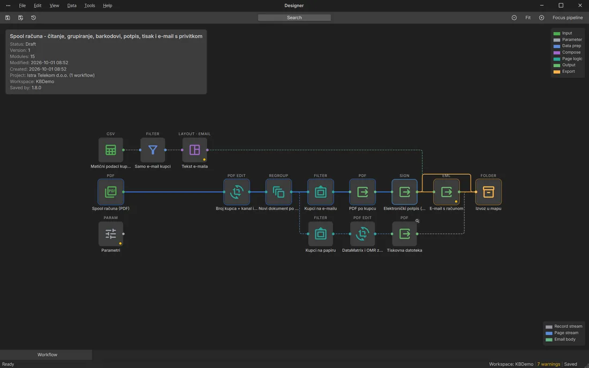Open the three-dots application menu
589x368 pixels.
pyautogui.click(x=8, y=6)
